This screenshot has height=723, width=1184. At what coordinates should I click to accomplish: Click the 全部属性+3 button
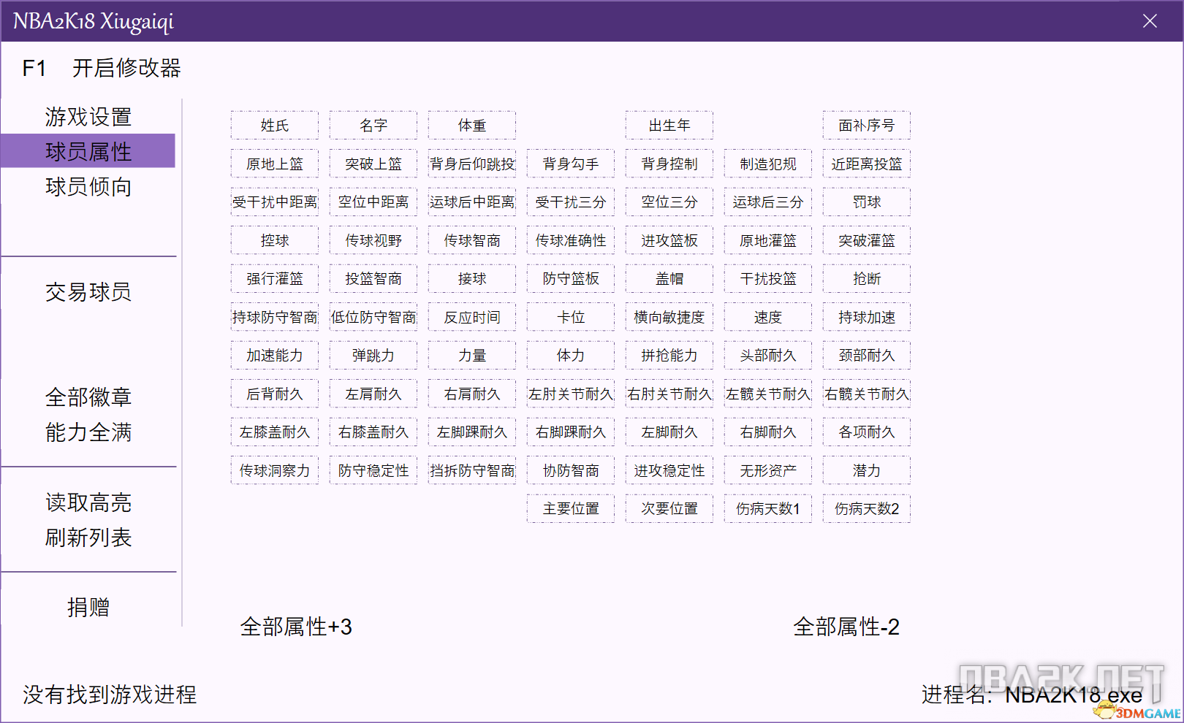296,627
